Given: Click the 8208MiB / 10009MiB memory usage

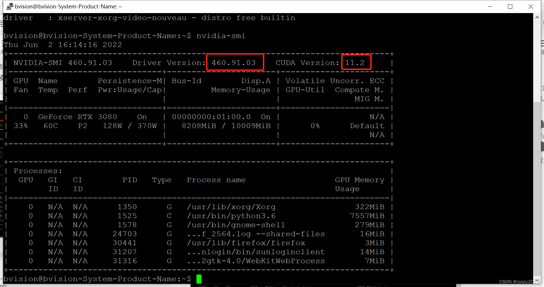Looking at the screenshot, I should pyautogui.click(x=226, y=126).
